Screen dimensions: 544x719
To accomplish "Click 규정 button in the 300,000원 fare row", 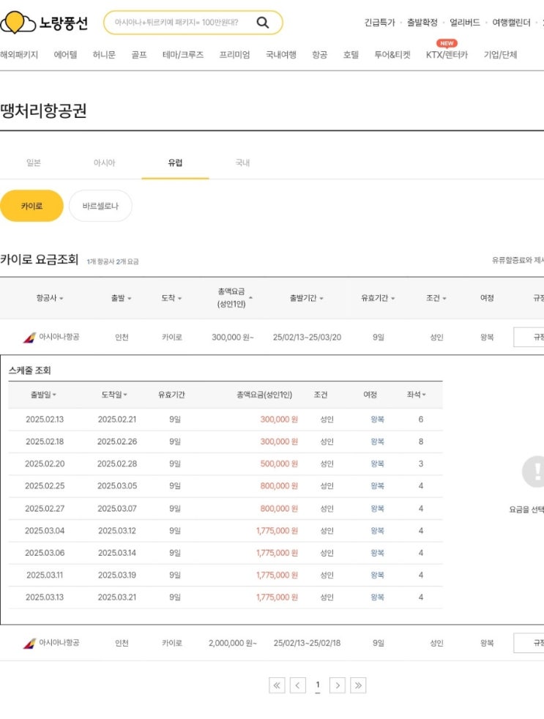I will tap(529, 338).
